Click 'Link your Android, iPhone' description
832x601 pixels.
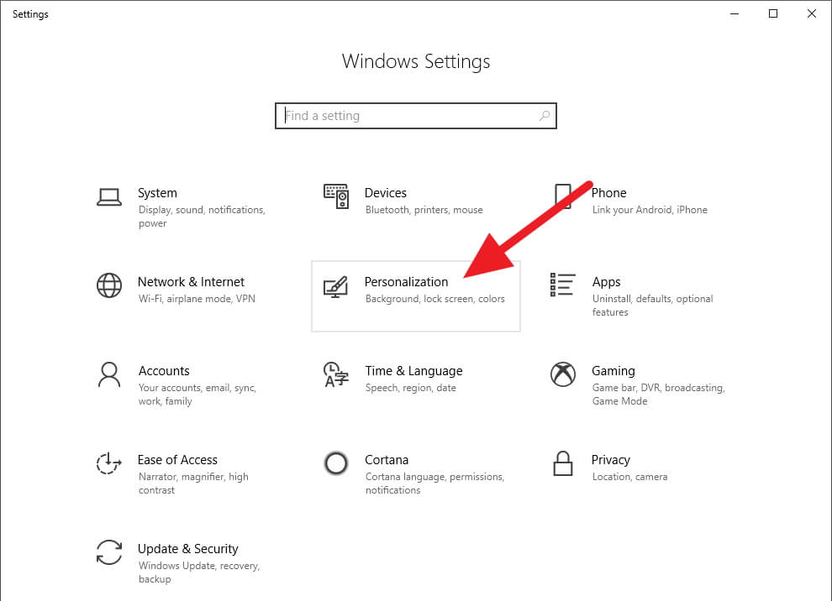pyautogui.click(x=650, y=210)
